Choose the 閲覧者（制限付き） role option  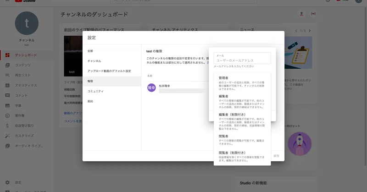click(242, 156)
